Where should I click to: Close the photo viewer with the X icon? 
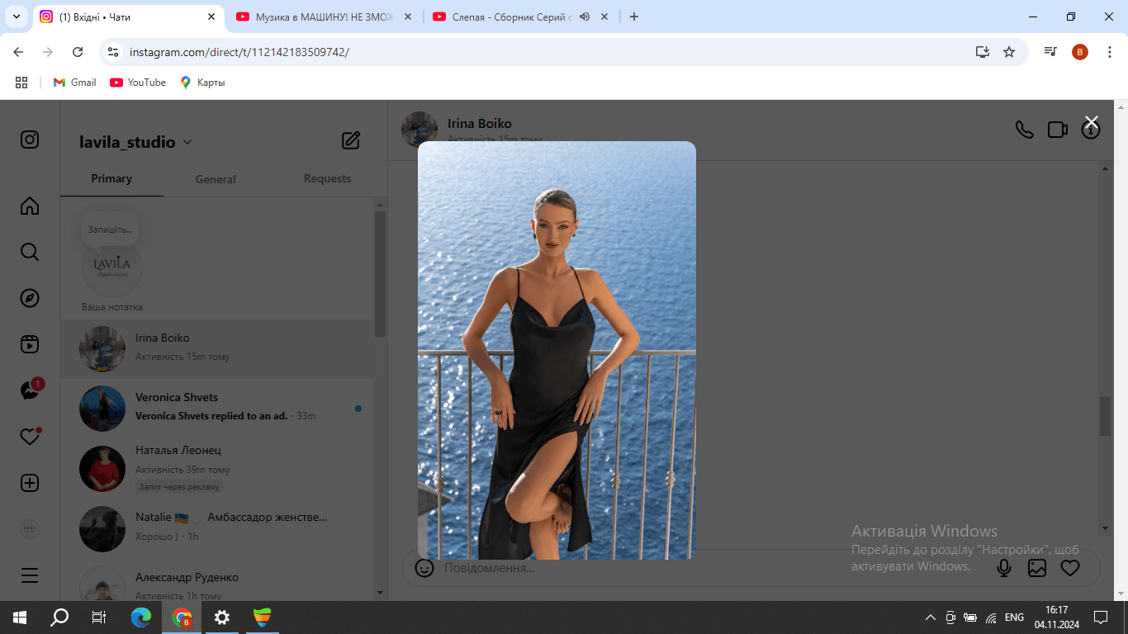tap(1091, 122)
